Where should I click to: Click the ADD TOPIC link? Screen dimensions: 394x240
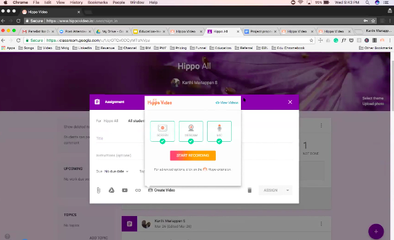point(98,238)
